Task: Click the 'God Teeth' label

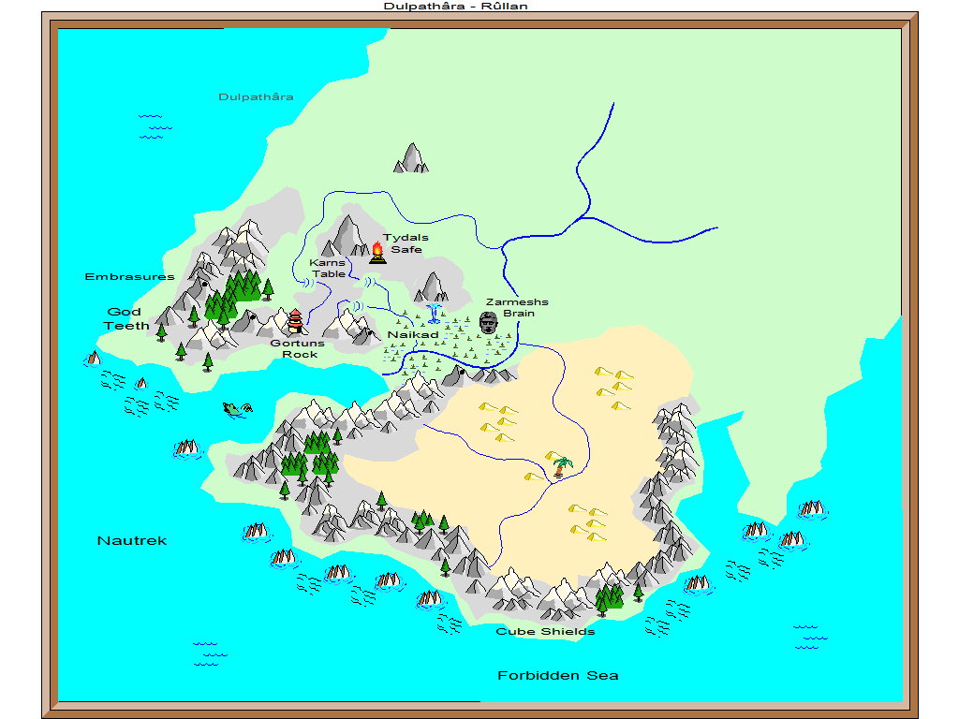Action: pos(126,318)
